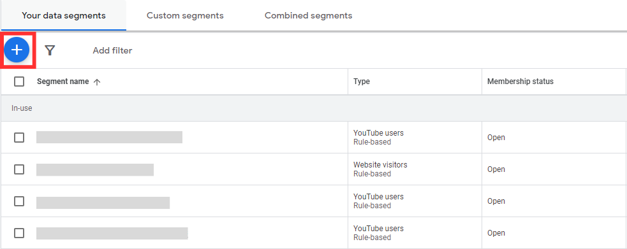Sort using the Segment name arrow icon
The width and height of the screenshot is (627, 249).
[x=96, y=82]
